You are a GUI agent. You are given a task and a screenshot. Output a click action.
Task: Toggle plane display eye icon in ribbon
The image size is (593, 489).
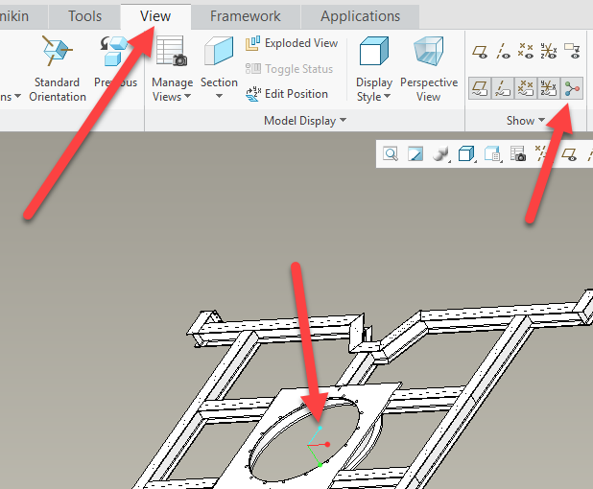point(480,51)
